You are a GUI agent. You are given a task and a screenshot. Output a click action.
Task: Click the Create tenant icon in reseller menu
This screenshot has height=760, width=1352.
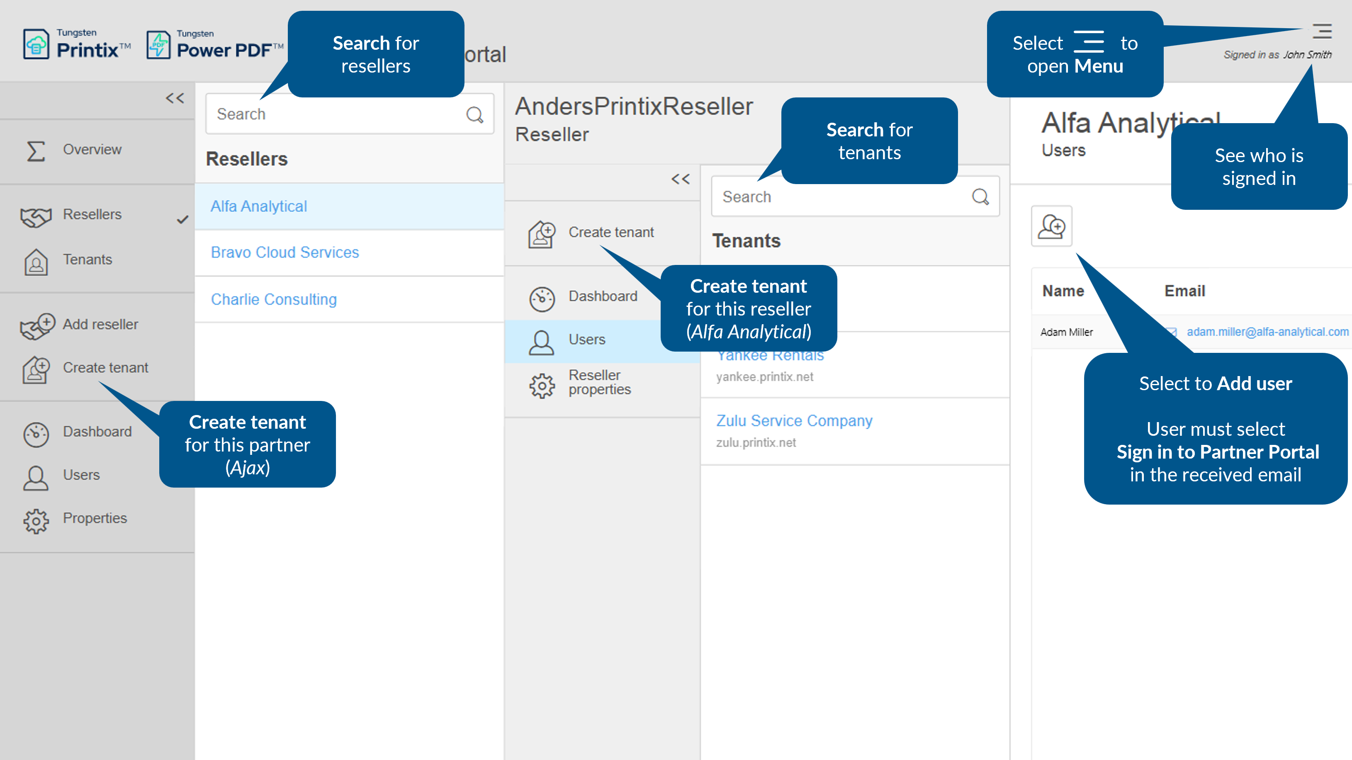[542, 233]
